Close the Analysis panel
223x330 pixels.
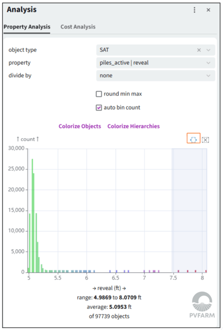pos(208,10)
